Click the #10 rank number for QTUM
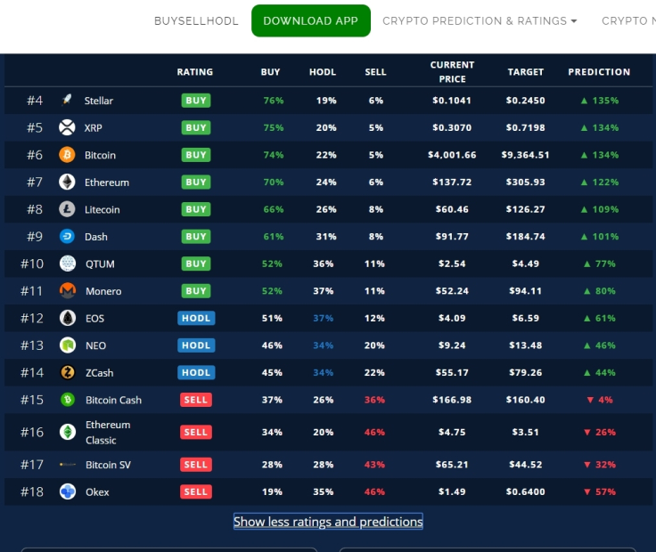The image size is (656, 552). coord(32,264)
